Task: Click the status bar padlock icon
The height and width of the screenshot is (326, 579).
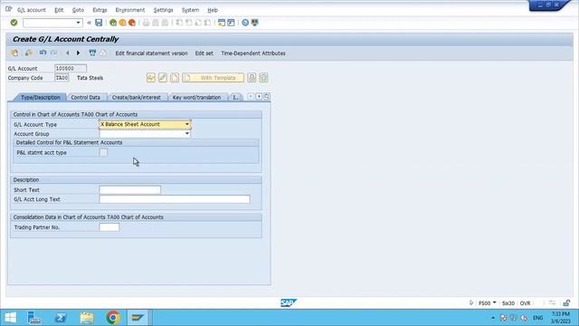Action: (566, 303)
